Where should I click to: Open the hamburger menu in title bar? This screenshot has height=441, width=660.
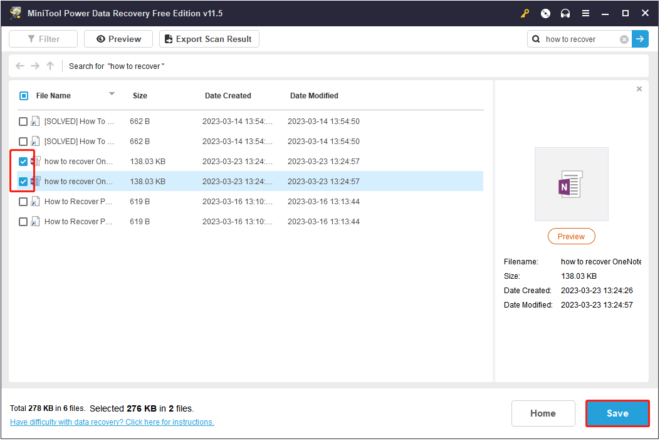pos(585,13)
